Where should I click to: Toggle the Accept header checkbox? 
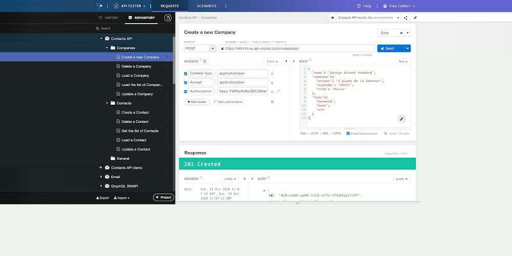pyautogui.click(x=185, y=82)
